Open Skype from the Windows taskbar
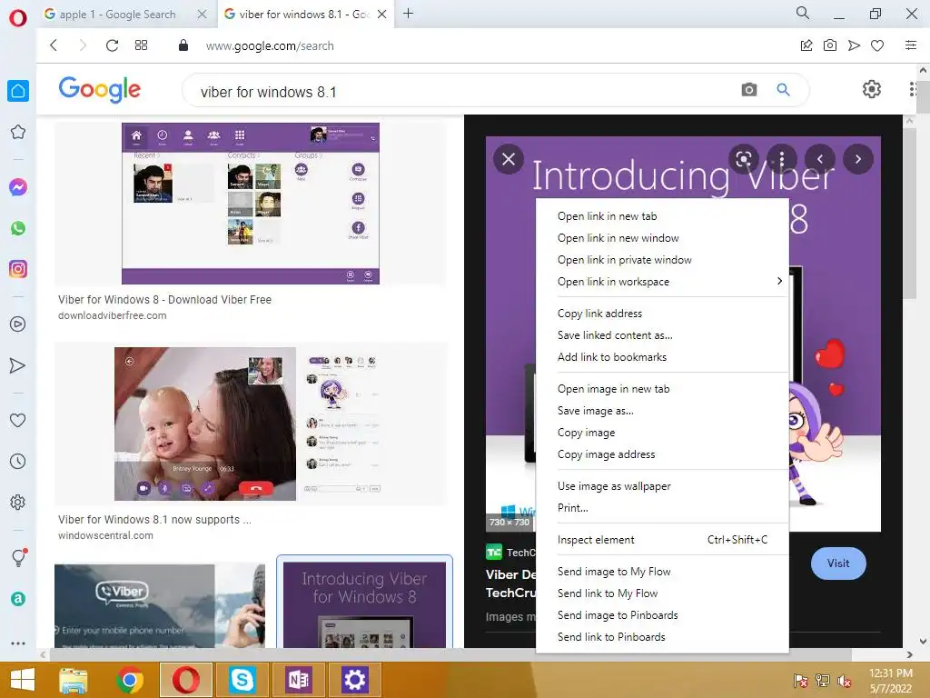 [242, 680]
